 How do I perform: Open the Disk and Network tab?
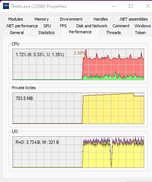[92, 26]
